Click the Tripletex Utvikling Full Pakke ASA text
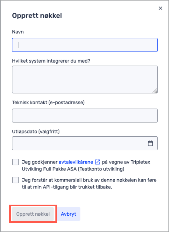Image resolution: width=169 pixels, height=232 pixels. tap(86, 166)
